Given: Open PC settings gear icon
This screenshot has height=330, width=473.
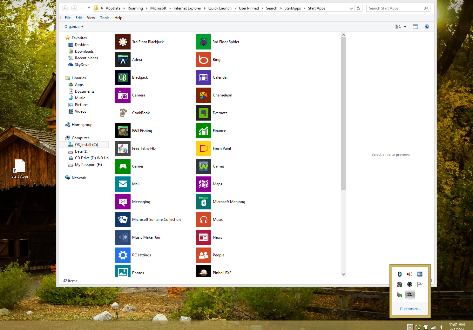Looking at the screenshot, I should tap(123, 255).
